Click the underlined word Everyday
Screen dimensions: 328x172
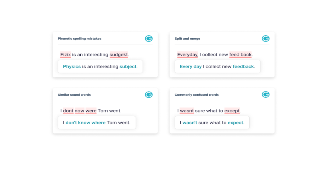click(x=187, y=55)
